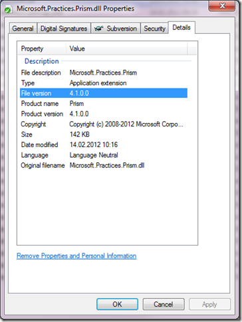Switch to the Security tab

154,29
